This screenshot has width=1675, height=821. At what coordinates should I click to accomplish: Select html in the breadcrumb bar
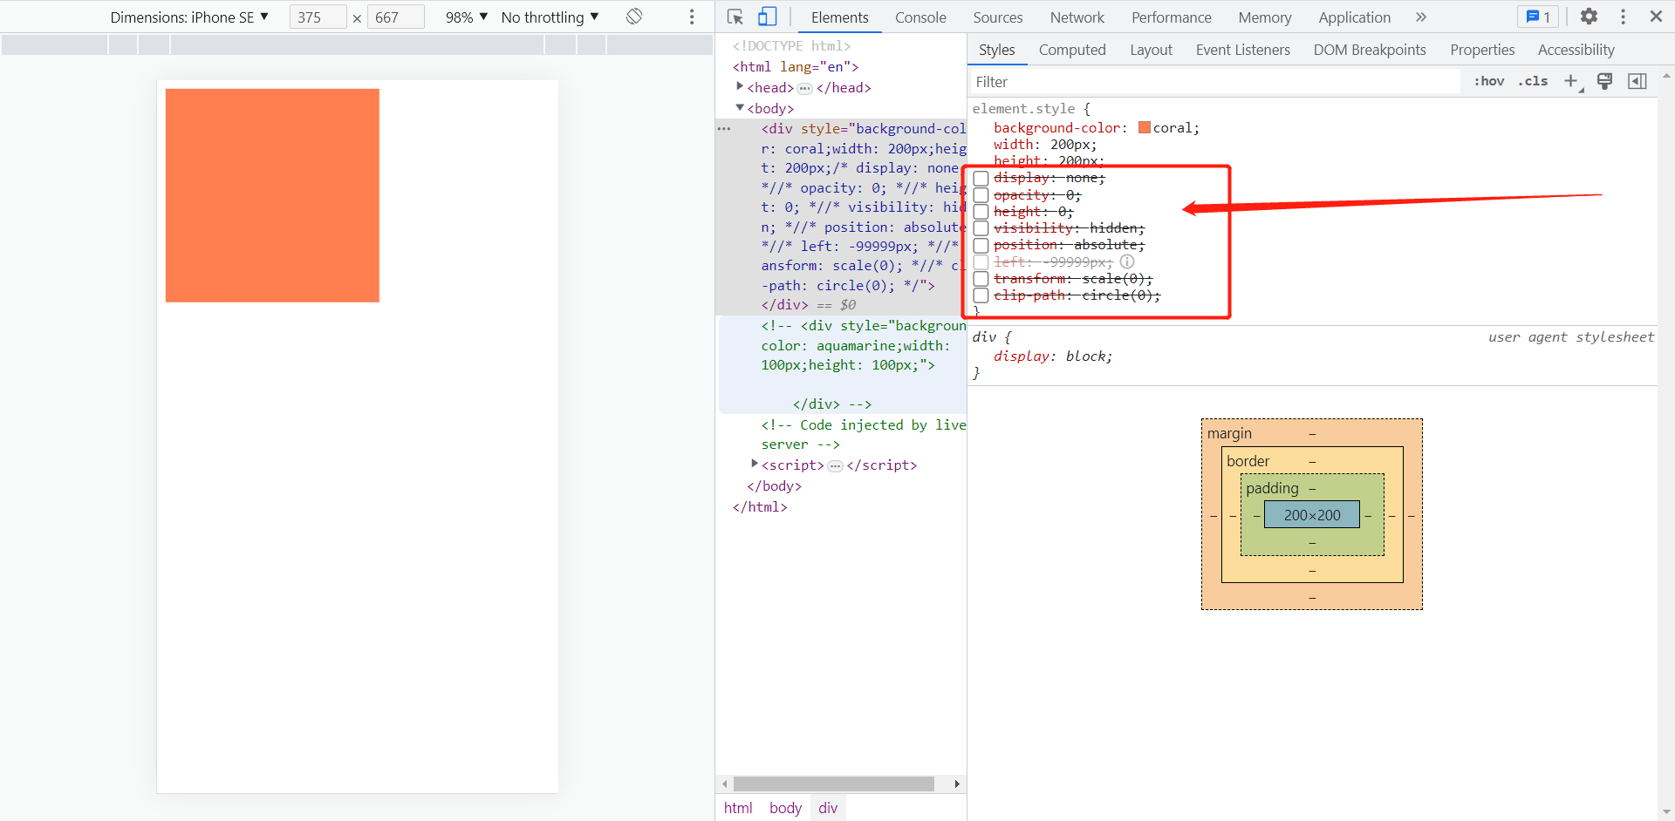point(738,808)
